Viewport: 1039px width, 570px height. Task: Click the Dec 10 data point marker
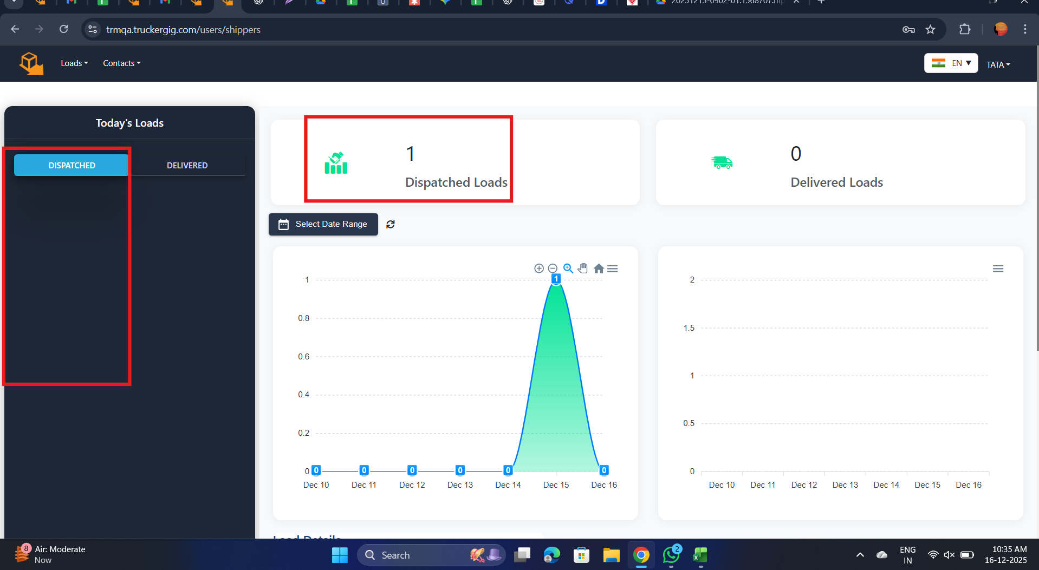(x=316, y=470)
